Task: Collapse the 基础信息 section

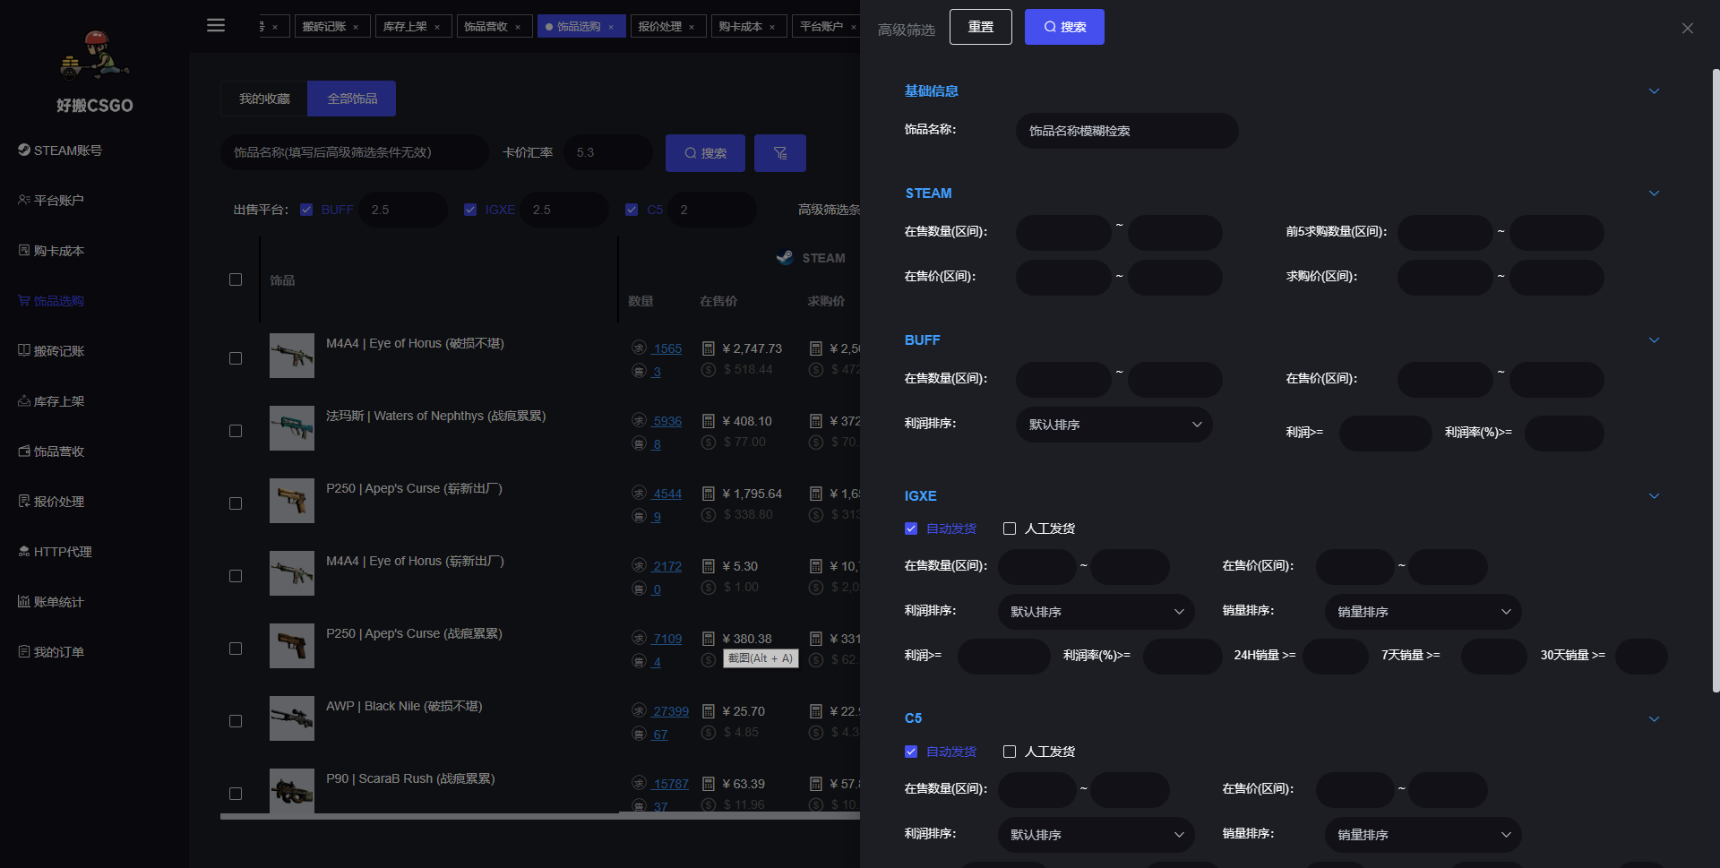Action: tap(1655, 91)
